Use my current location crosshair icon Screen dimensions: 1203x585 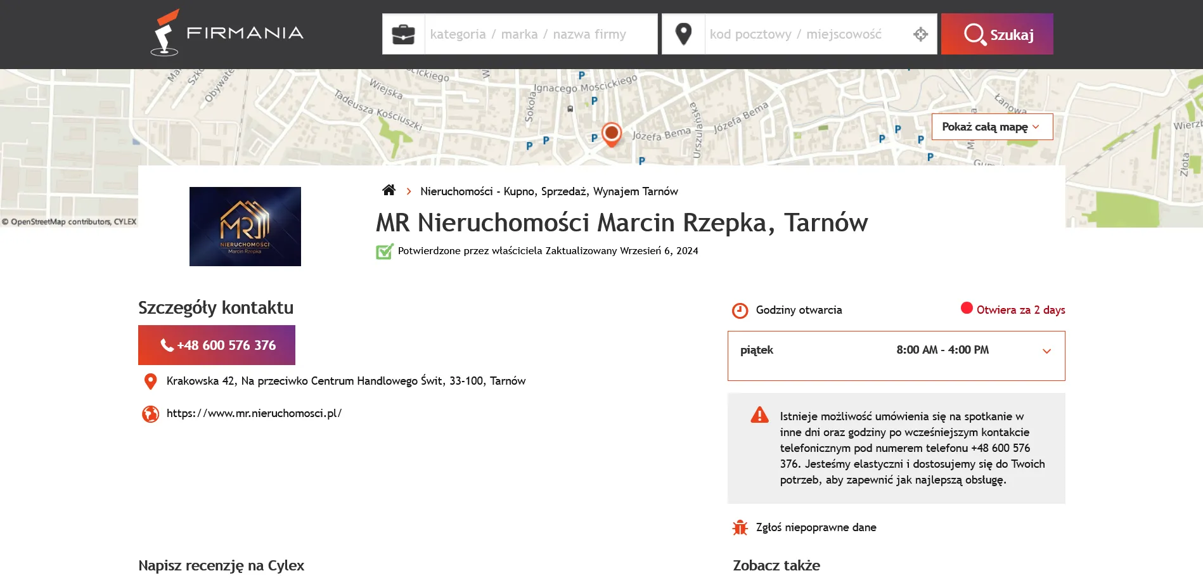(921, 34)
